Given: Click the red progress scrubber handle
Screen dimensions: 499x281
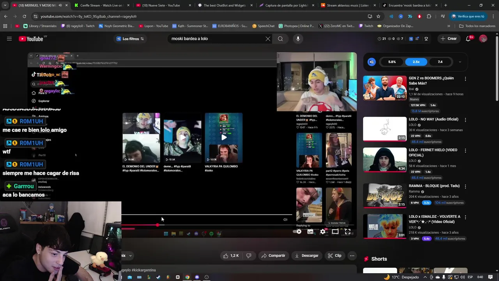Looking at the screenshot, I should pos(157,225).
